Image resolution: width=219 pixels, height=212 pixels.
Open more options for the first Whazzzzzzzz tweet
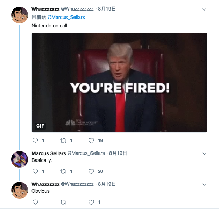[204, 9]
